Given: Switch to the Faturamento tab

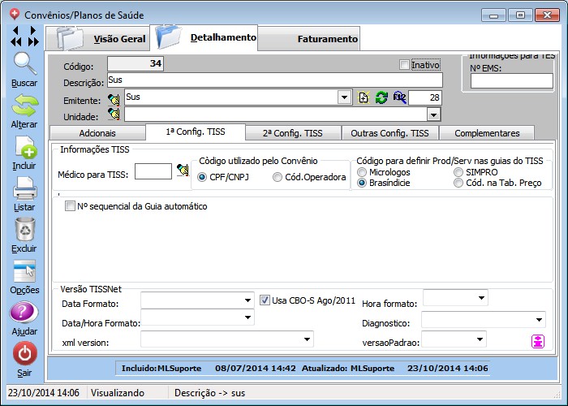Looking at the screenshot, I should [x=327, y=38].
